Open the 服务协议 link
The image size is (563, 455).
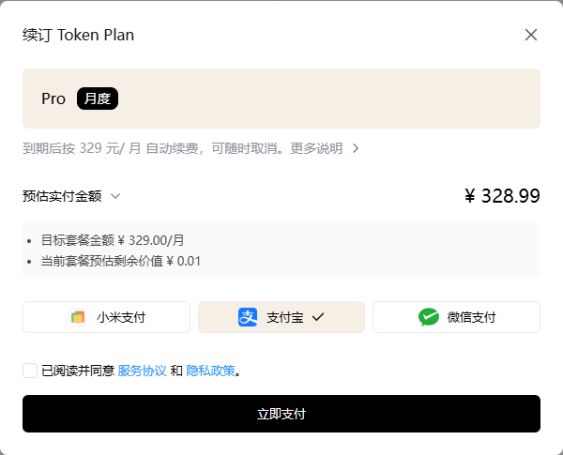143,371
